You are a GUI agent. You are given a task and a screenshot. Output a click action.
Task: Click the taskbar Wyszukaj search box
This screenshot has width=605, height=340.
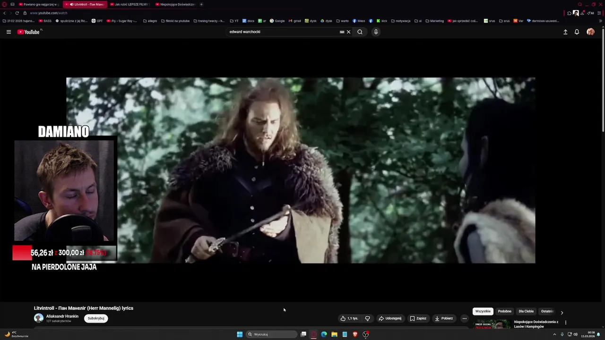click(272, 334)
